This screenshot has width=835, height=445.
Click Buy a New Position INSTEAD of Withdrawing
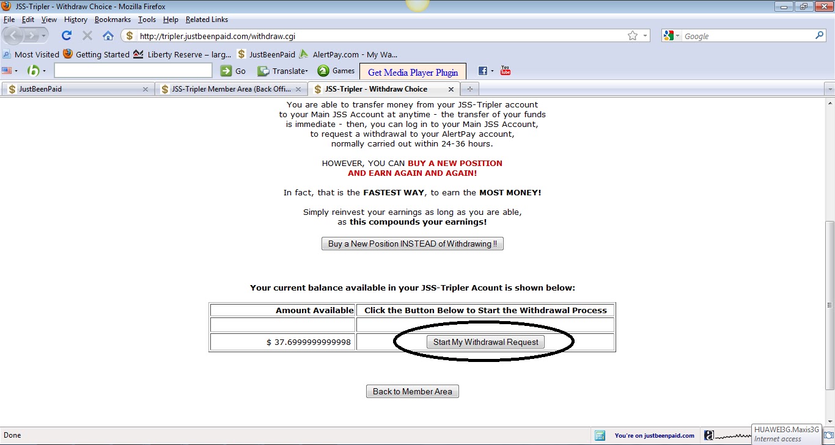[x=413, y=244]
